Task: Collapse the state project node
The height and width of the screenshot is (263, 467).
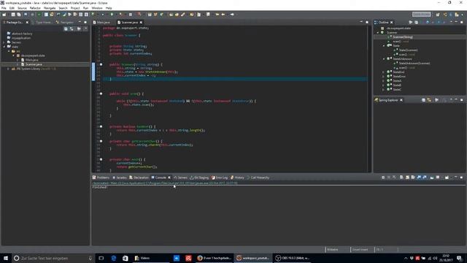Action: click(4, 47)
